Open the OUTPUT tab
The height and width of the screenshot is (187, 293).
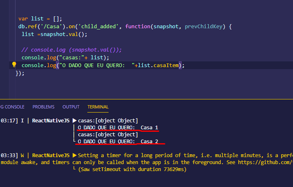tap(71, 107)
